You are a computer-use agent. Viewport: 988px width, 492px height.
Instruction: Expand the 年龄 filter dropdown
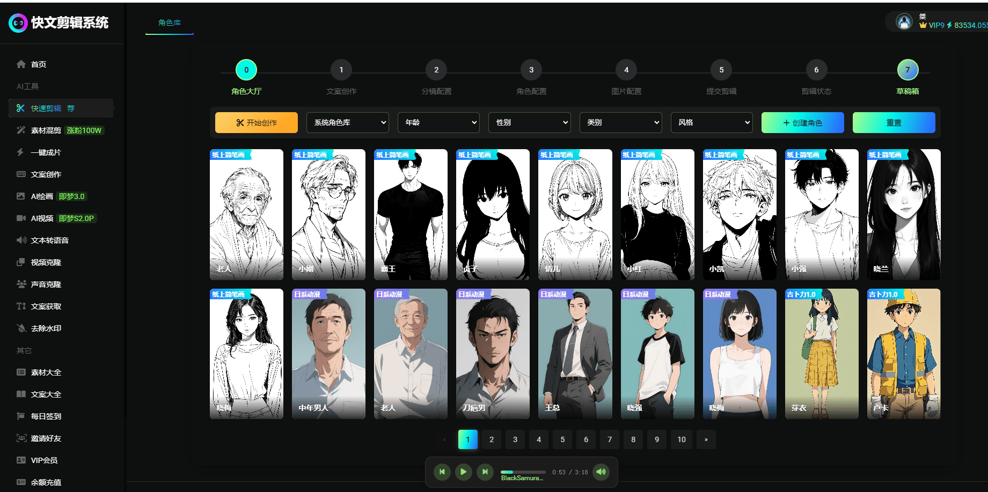[438, 122]
